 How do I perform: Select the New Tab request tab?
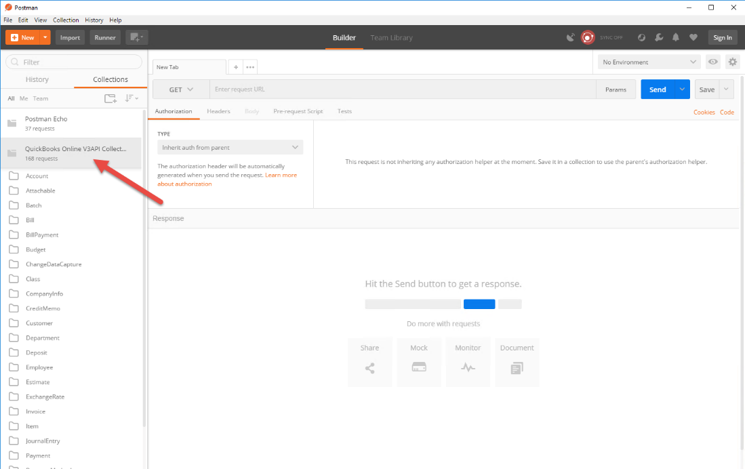tap(189, 67)
